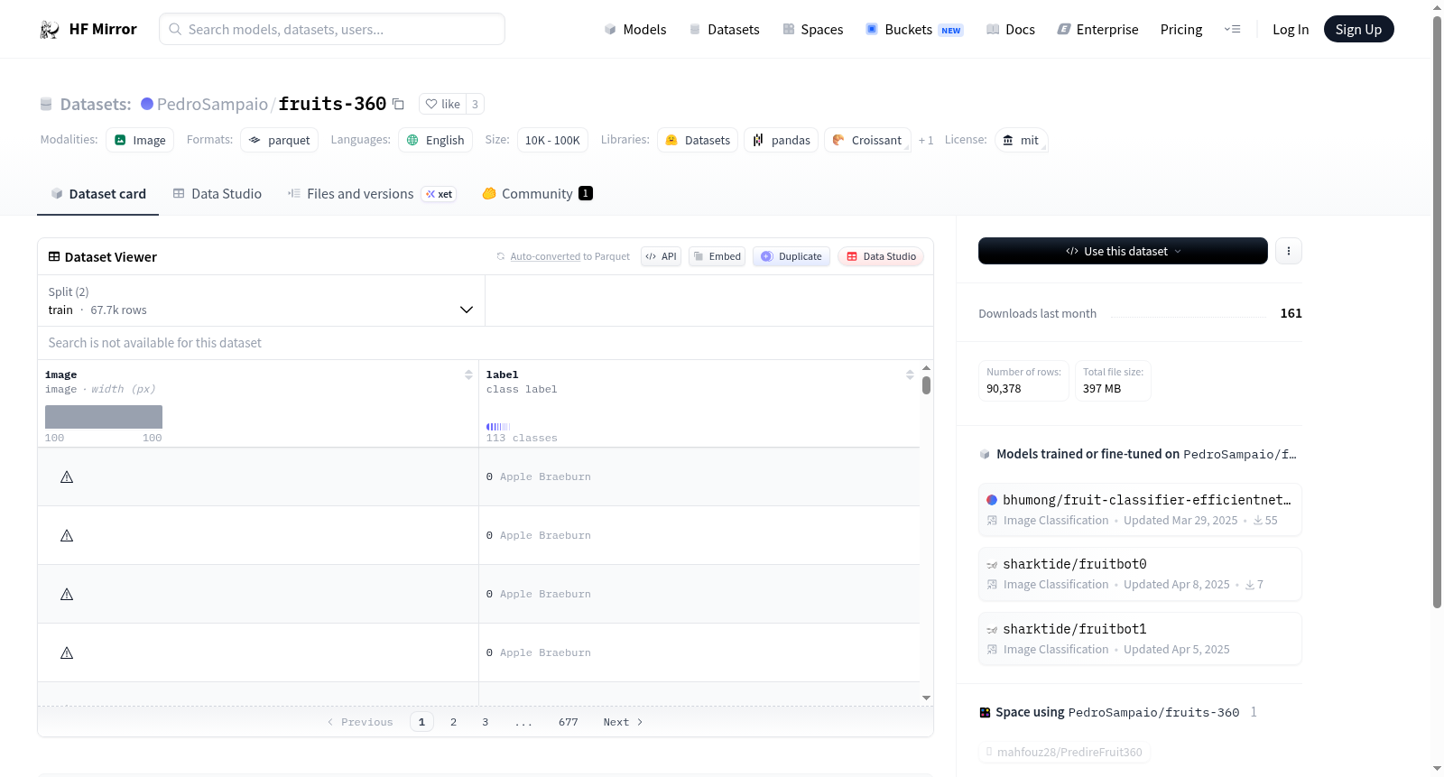Viewport: 1444px width, 777px height.
Task: Click warning icon in second Apple Braeburn row
Action: click(67, 535)
